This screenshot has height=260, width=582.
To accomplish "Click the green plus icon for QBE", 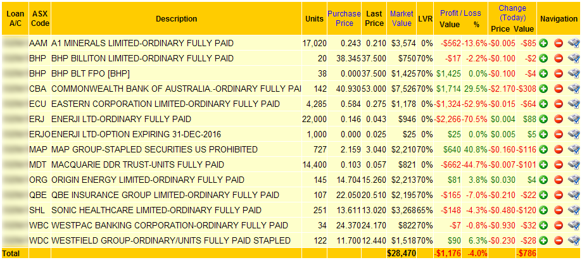I will (543, 195).
